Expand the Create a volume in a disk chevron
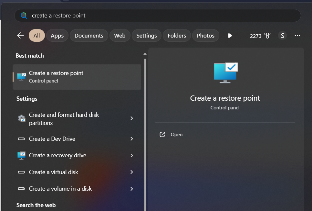The image size is (312, 211). [131, 189]
